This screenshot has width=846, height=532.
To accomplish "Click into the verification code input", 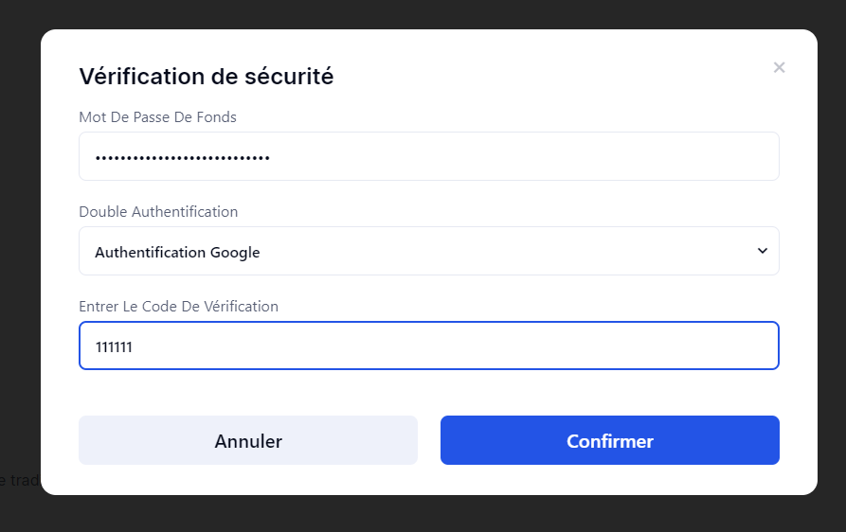I will click(x=428, y=346).
